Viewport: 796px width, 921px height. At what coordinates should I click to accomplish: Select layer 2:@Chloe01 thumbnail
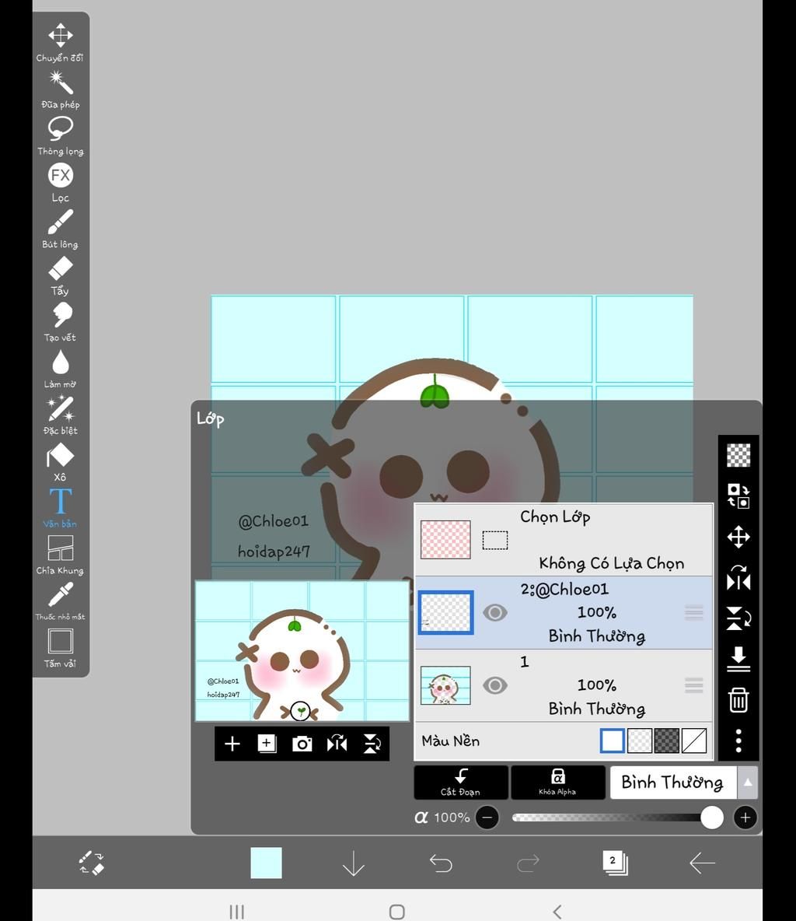[445, 613]
